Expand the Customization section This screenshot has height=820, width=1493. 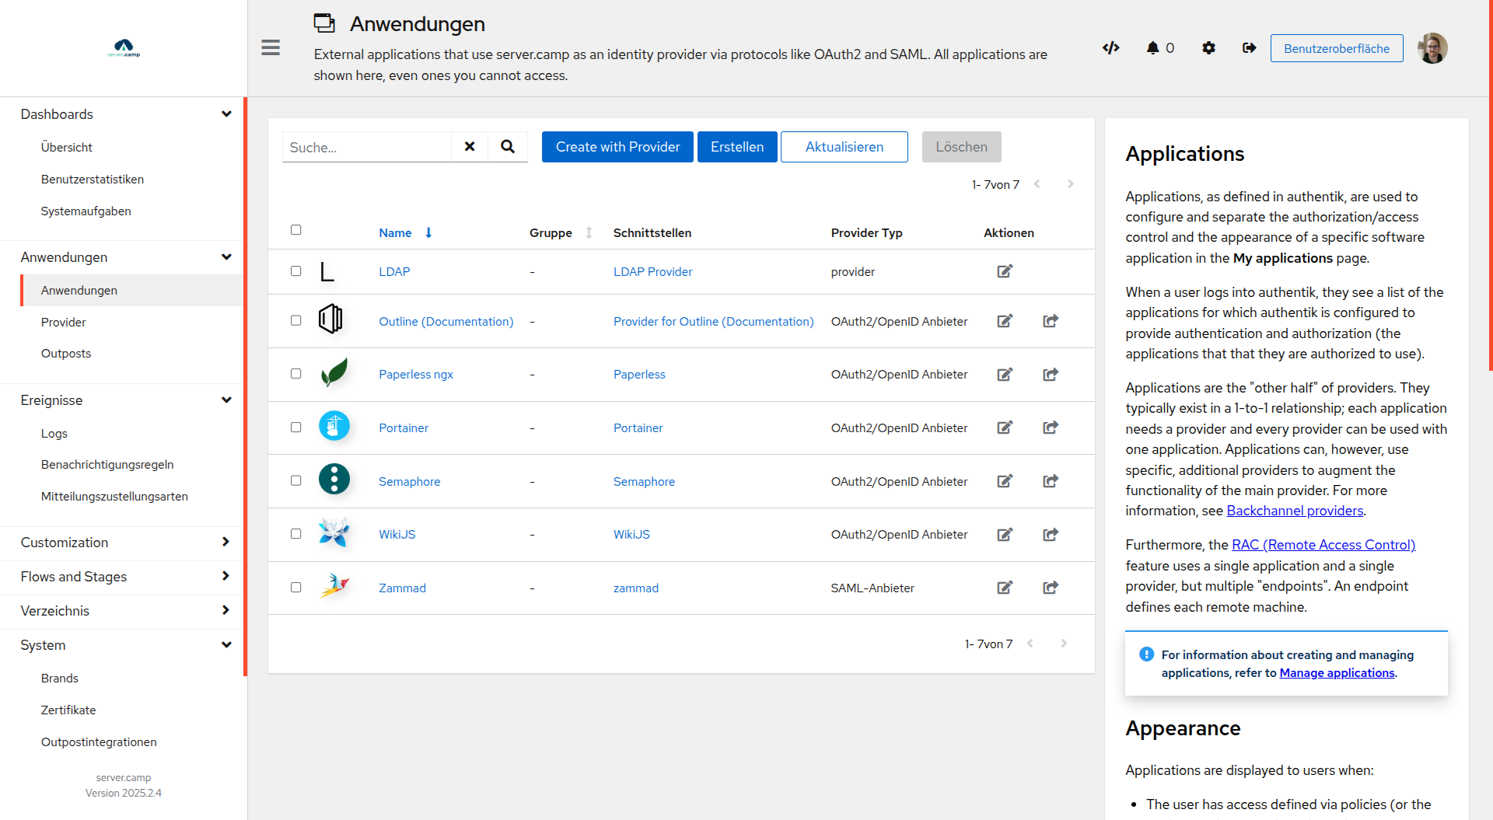122,543
